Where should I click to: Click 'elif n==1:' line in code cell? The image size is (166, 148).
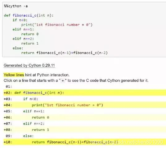23,29
